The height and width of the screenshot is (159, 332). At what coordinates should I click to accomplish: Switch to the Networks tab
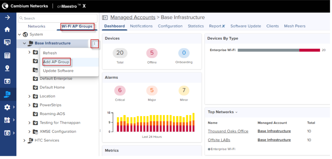click(36, 26)
